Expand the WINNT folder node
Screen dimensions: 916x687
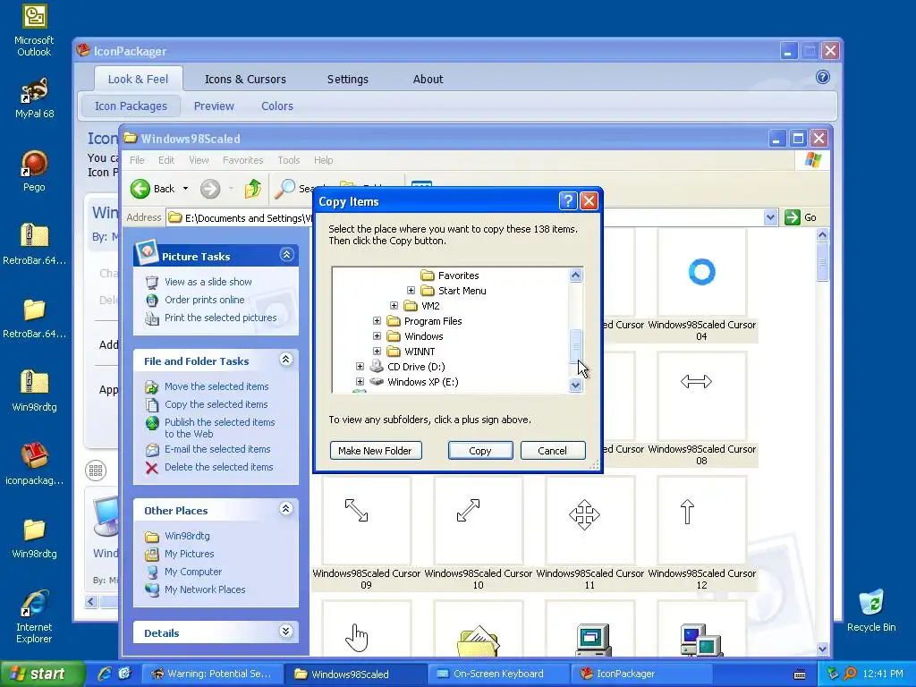pos(377,351)
